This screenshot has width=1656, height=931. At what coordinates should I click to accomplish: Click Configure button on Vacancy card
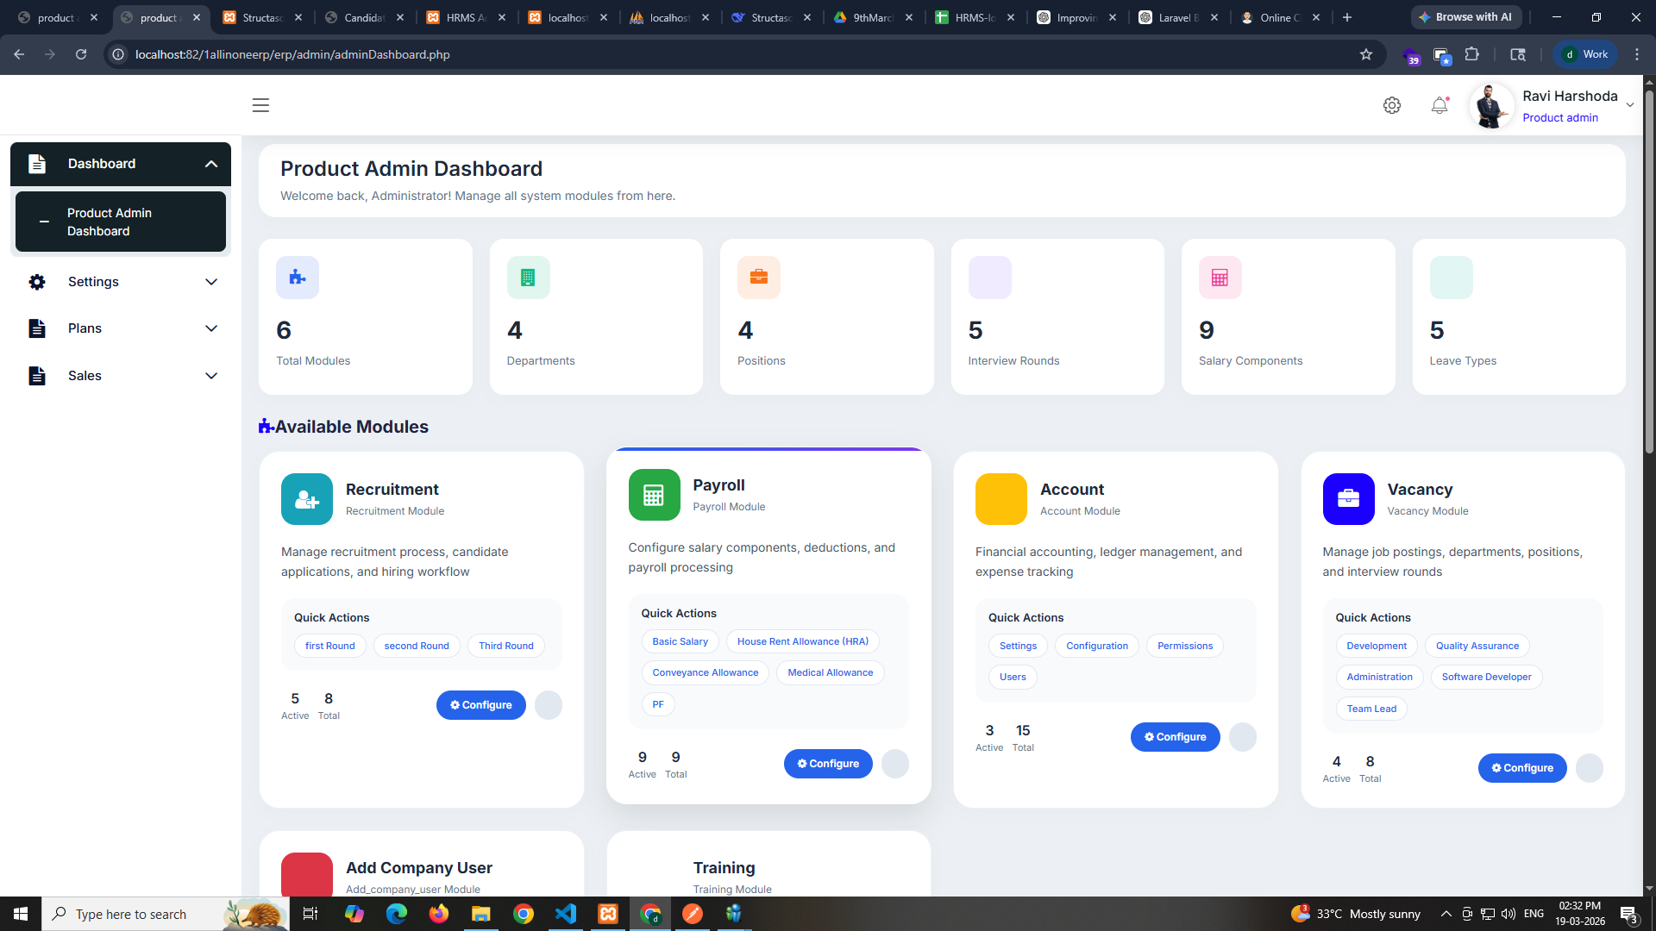click(1522, 768)
